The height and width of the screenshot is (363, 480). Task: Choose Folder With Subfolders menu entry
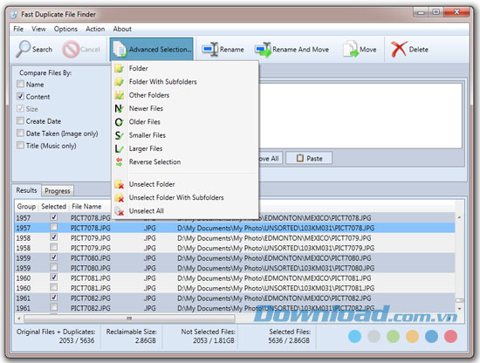click(x=186, y=82)
